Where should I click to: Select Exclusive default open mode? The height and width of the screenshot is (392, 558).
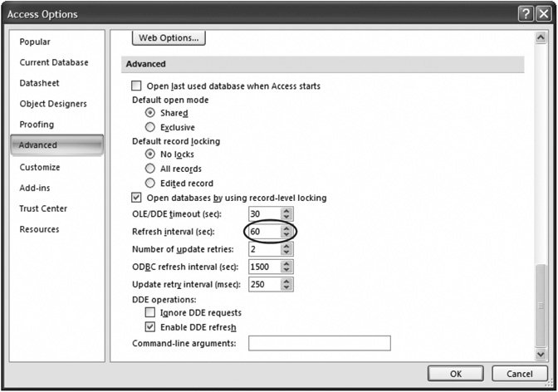[x=150, y=127]
